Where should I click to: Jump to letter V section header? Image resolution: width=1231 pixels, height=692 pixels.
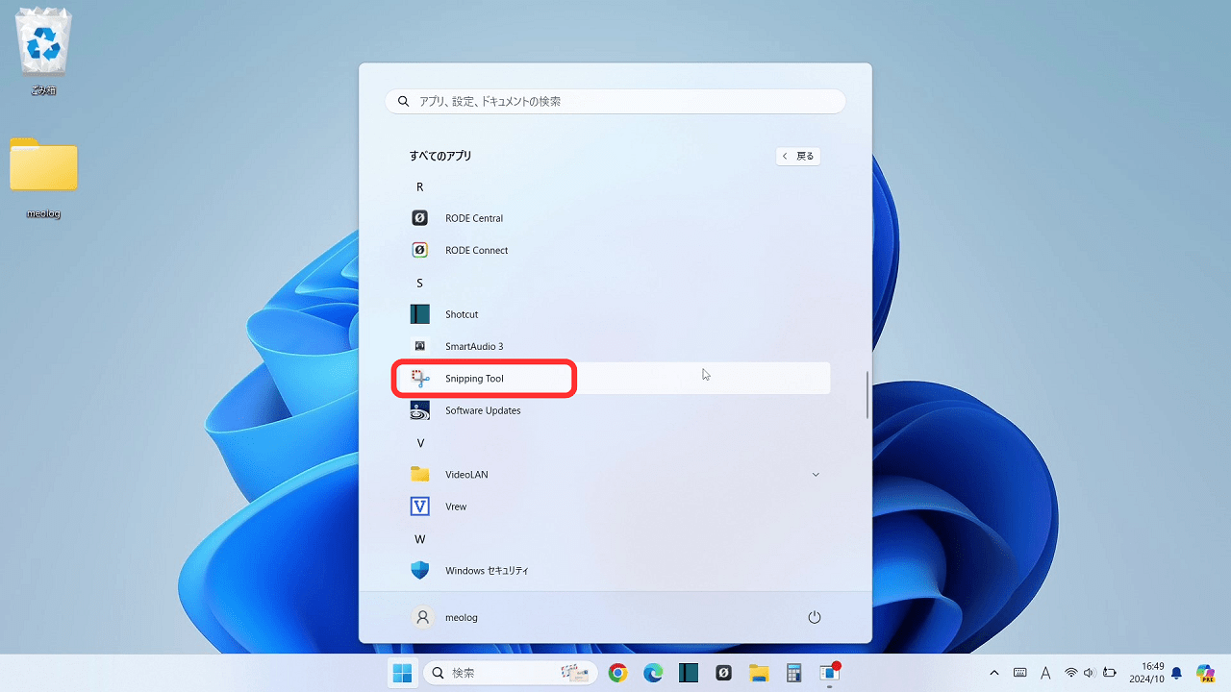coord(420,443)
